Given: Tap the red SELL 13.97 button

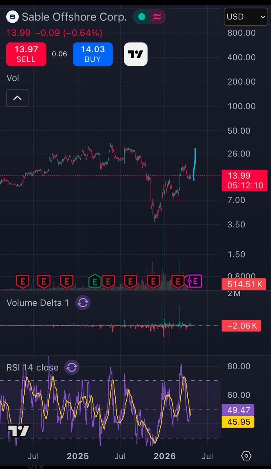Looking at the screenshot, I should (26, 54).
